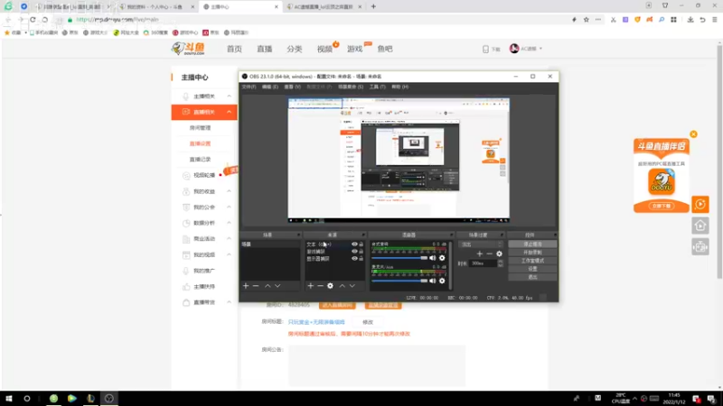Close the Douyu companion promo with orange X
This screenshot has width=723, height=406.
693,134
